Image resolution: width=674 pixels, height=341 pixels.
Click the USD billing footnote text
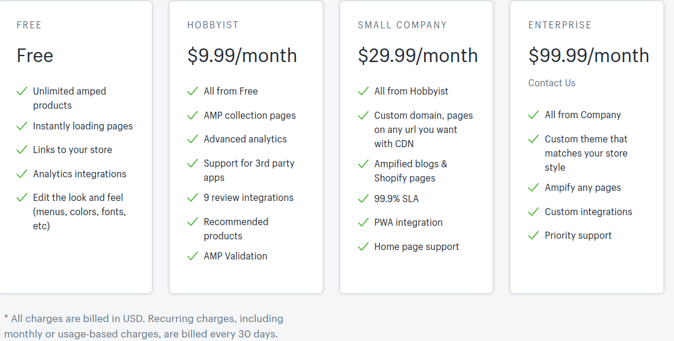coord(144,326)
